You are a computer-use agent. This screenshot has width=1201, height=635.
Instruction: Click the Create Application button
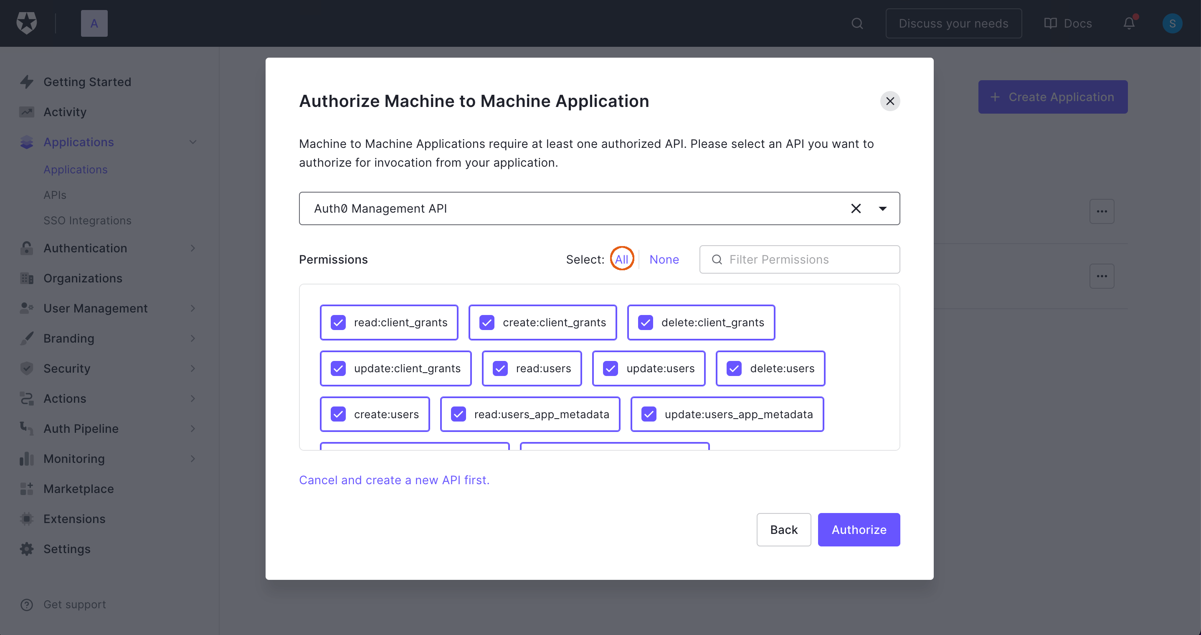pyautogui.click(x=1053, y=97)
